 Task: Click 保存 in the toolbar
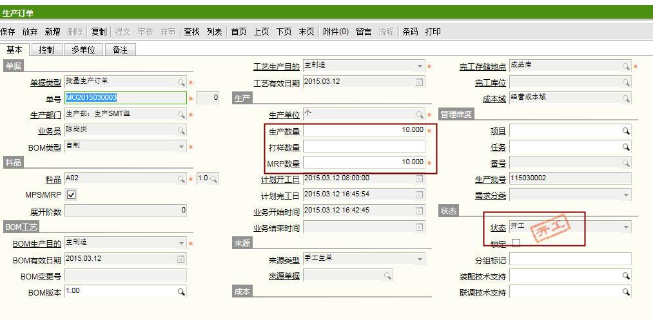8,32
